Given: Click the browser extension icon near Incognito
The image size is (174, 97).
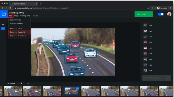Looking at the screenshot, I should pyautogui.click(x=153, y=8).
